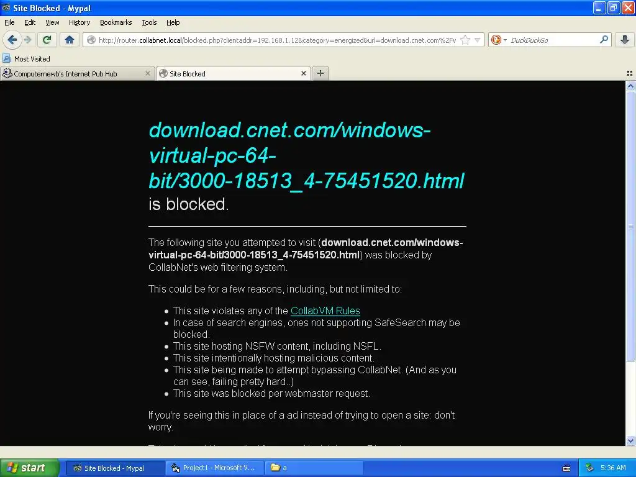Screen dimensions: 636x477
Task: Open the History menu
Action: pyautogui.click(x=79, y=22)
